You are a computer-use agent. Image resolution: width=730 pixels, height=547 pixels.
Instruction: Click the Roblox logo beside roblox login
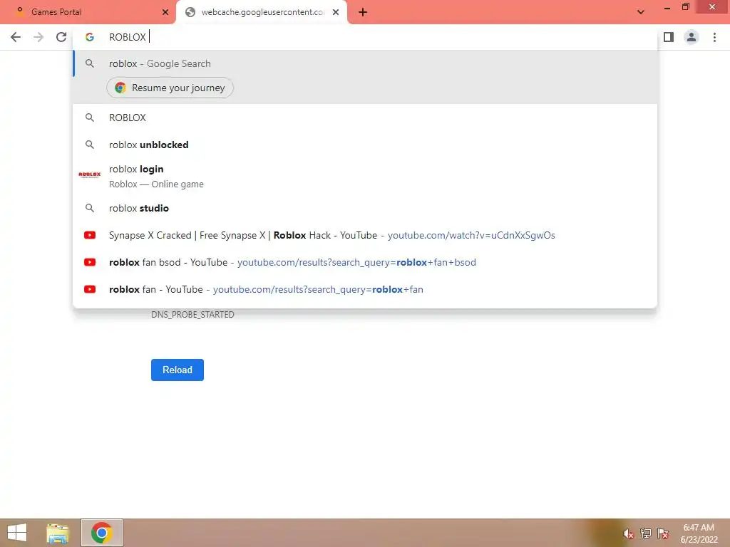(89, 175)
